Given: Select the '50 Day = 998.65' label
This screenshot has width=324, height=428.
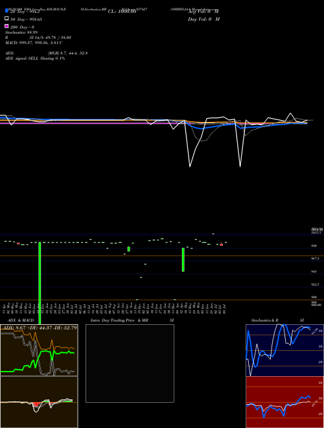Looking at the screenshot, I should (26, 19).
